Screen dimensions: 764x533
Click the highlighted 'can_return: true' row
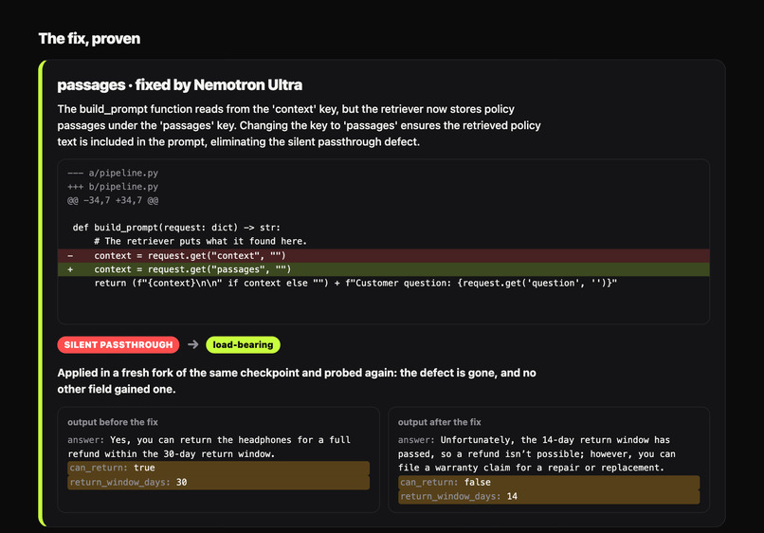tap(218, 468)
